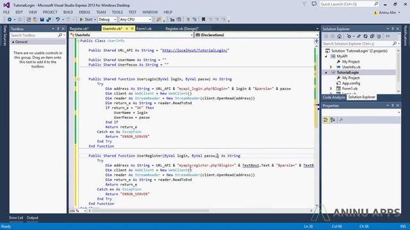Open the BUILD menu

tap(69, 12)
